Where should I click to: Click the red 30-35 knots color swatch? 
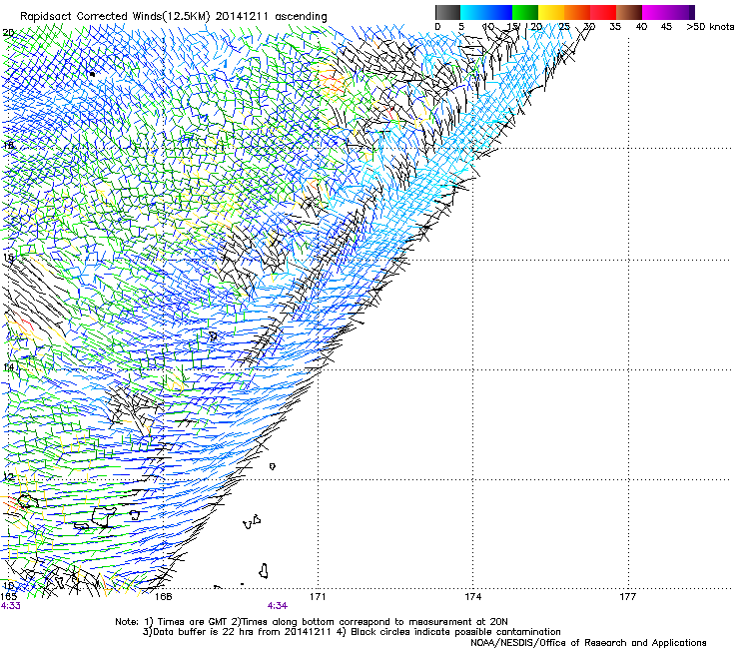click(x=603, y=12)
